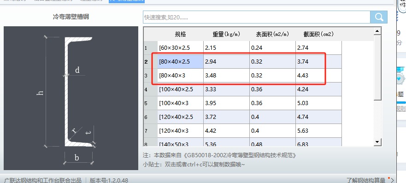Click surface area 0.4 in the [120×40×3 row
406x183 pixels.
click(x=273, y=131)
